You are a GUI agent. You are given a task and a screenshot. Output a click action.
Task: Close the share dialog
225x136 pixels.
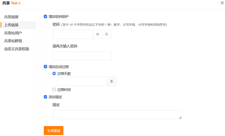point(222,3)
